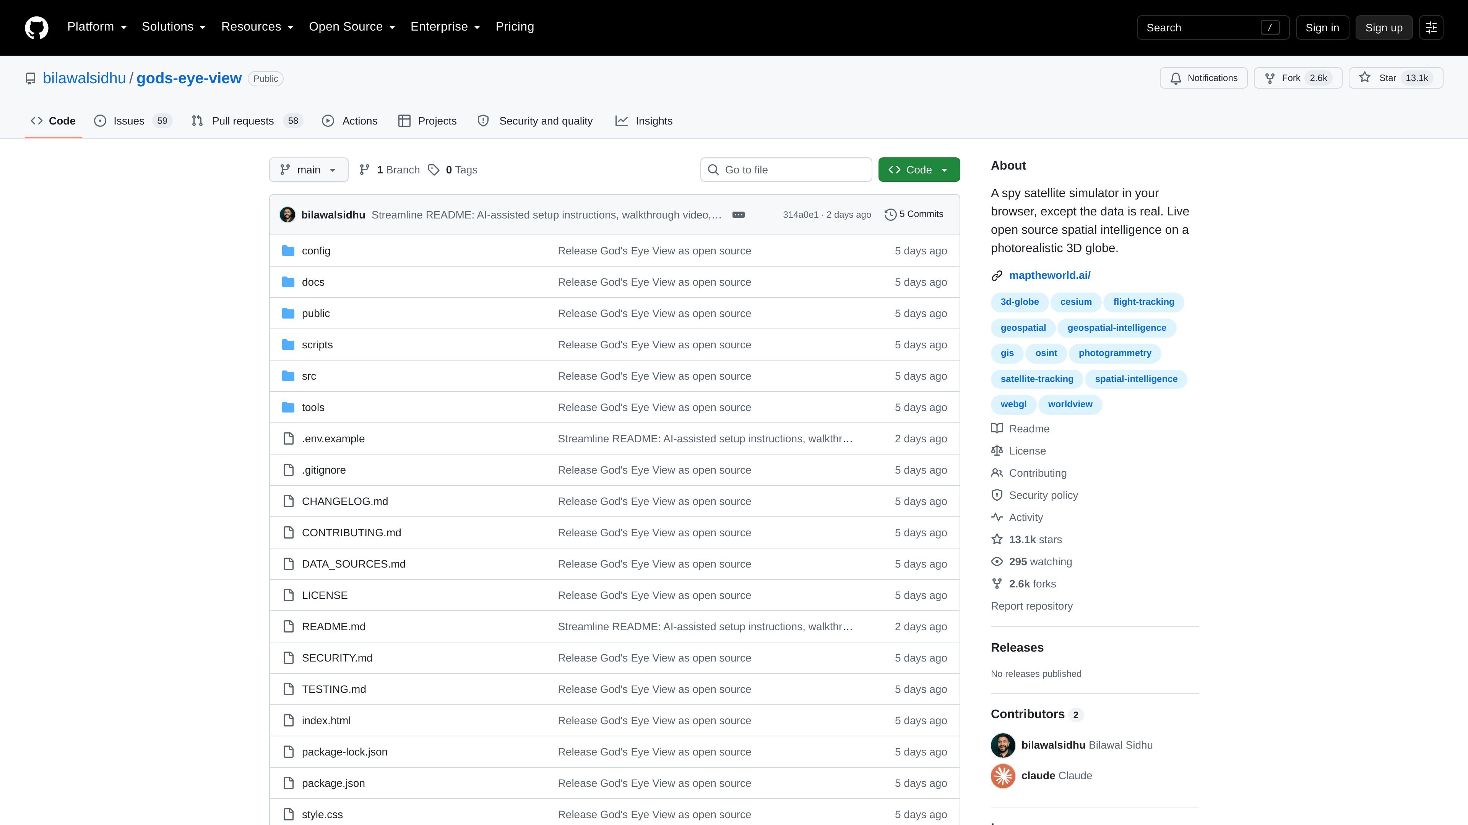This screenshot has height=825, width=1468.
Task: Select the 3d-globe topic tag
Action: click(1020, 302)
